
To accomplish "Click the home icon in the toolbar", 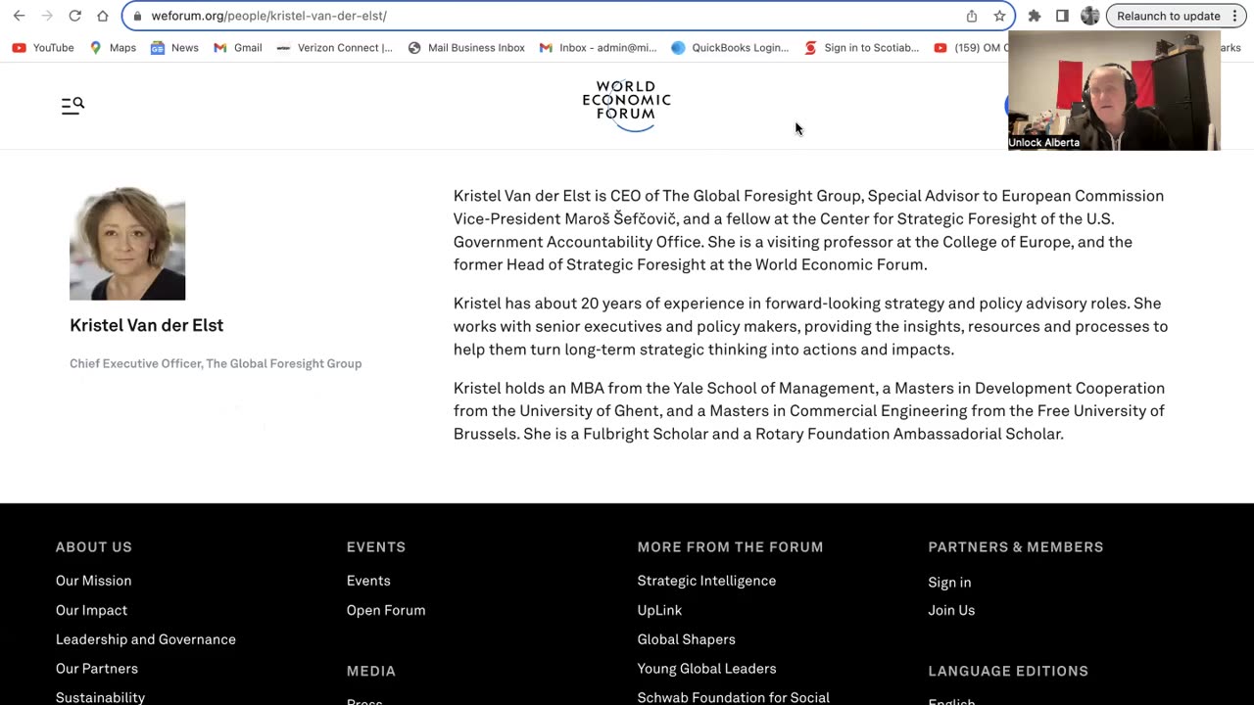I will click(103, 16).
